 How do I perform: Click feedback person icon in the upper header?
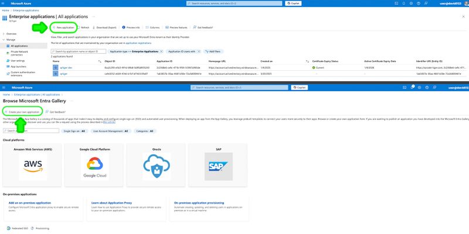426,4
